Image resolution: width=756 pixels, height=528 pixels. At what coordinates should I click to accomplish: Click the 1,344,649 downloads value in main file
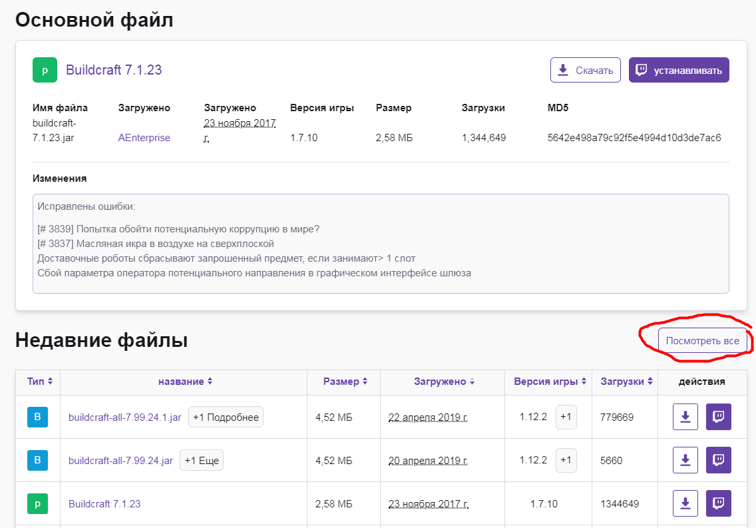[x=484, y=138]
